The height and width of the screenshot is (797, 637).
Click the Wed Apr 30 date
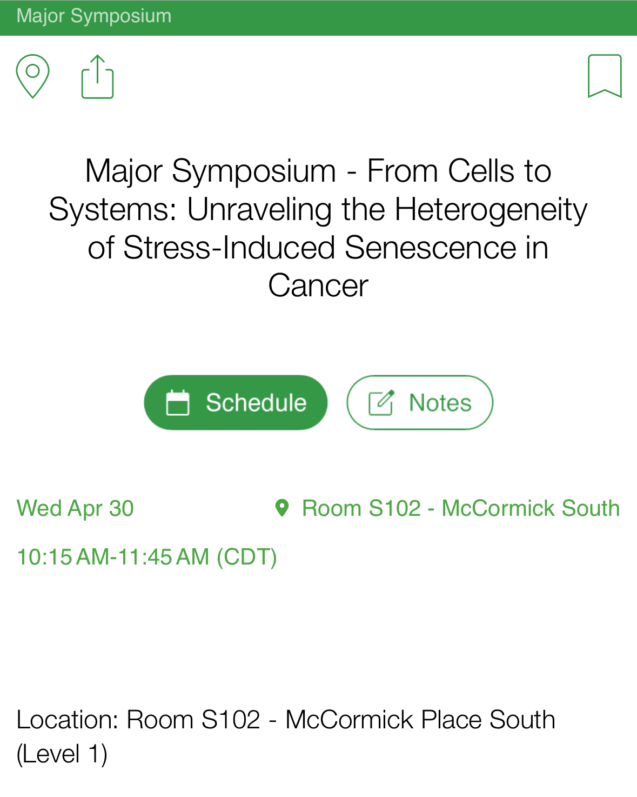pos(76,508)
